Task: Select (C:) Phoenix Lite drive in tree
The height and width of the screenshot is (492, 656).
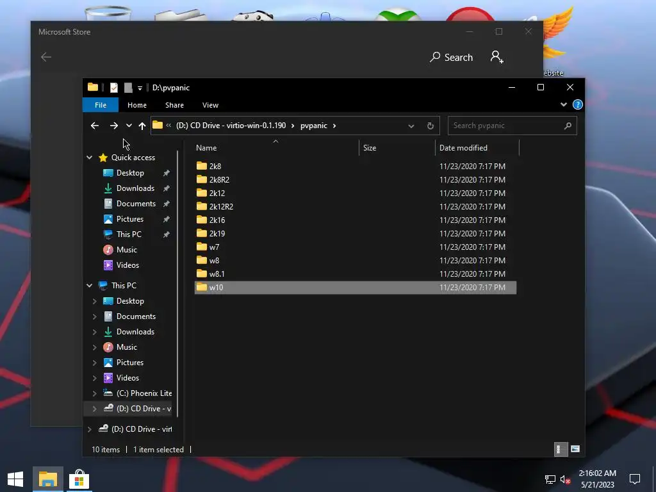Action: 144,393
